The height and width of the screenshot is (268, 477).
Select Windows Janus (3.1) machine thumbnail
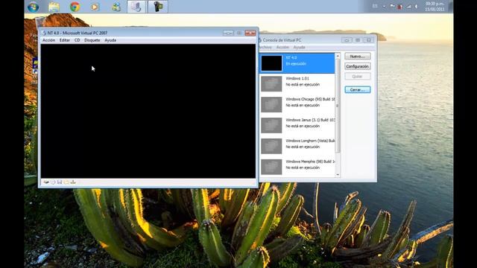pos(271,125)
